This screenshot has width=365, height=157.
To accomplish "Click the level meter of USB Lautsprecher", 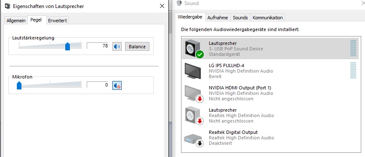I will pyautogui.click(x=353, y=48).
